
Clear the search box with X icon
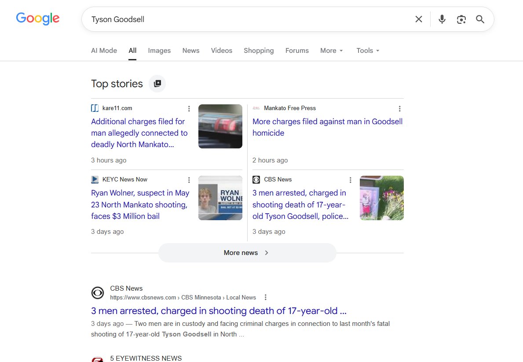419,19
